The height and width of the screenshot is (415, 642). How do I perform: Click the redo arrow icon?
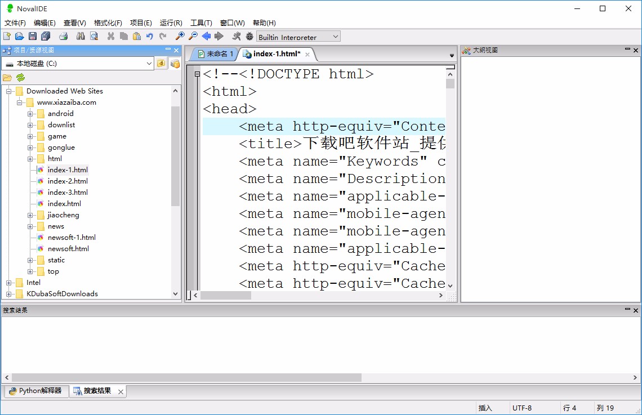tap(163, 37)
